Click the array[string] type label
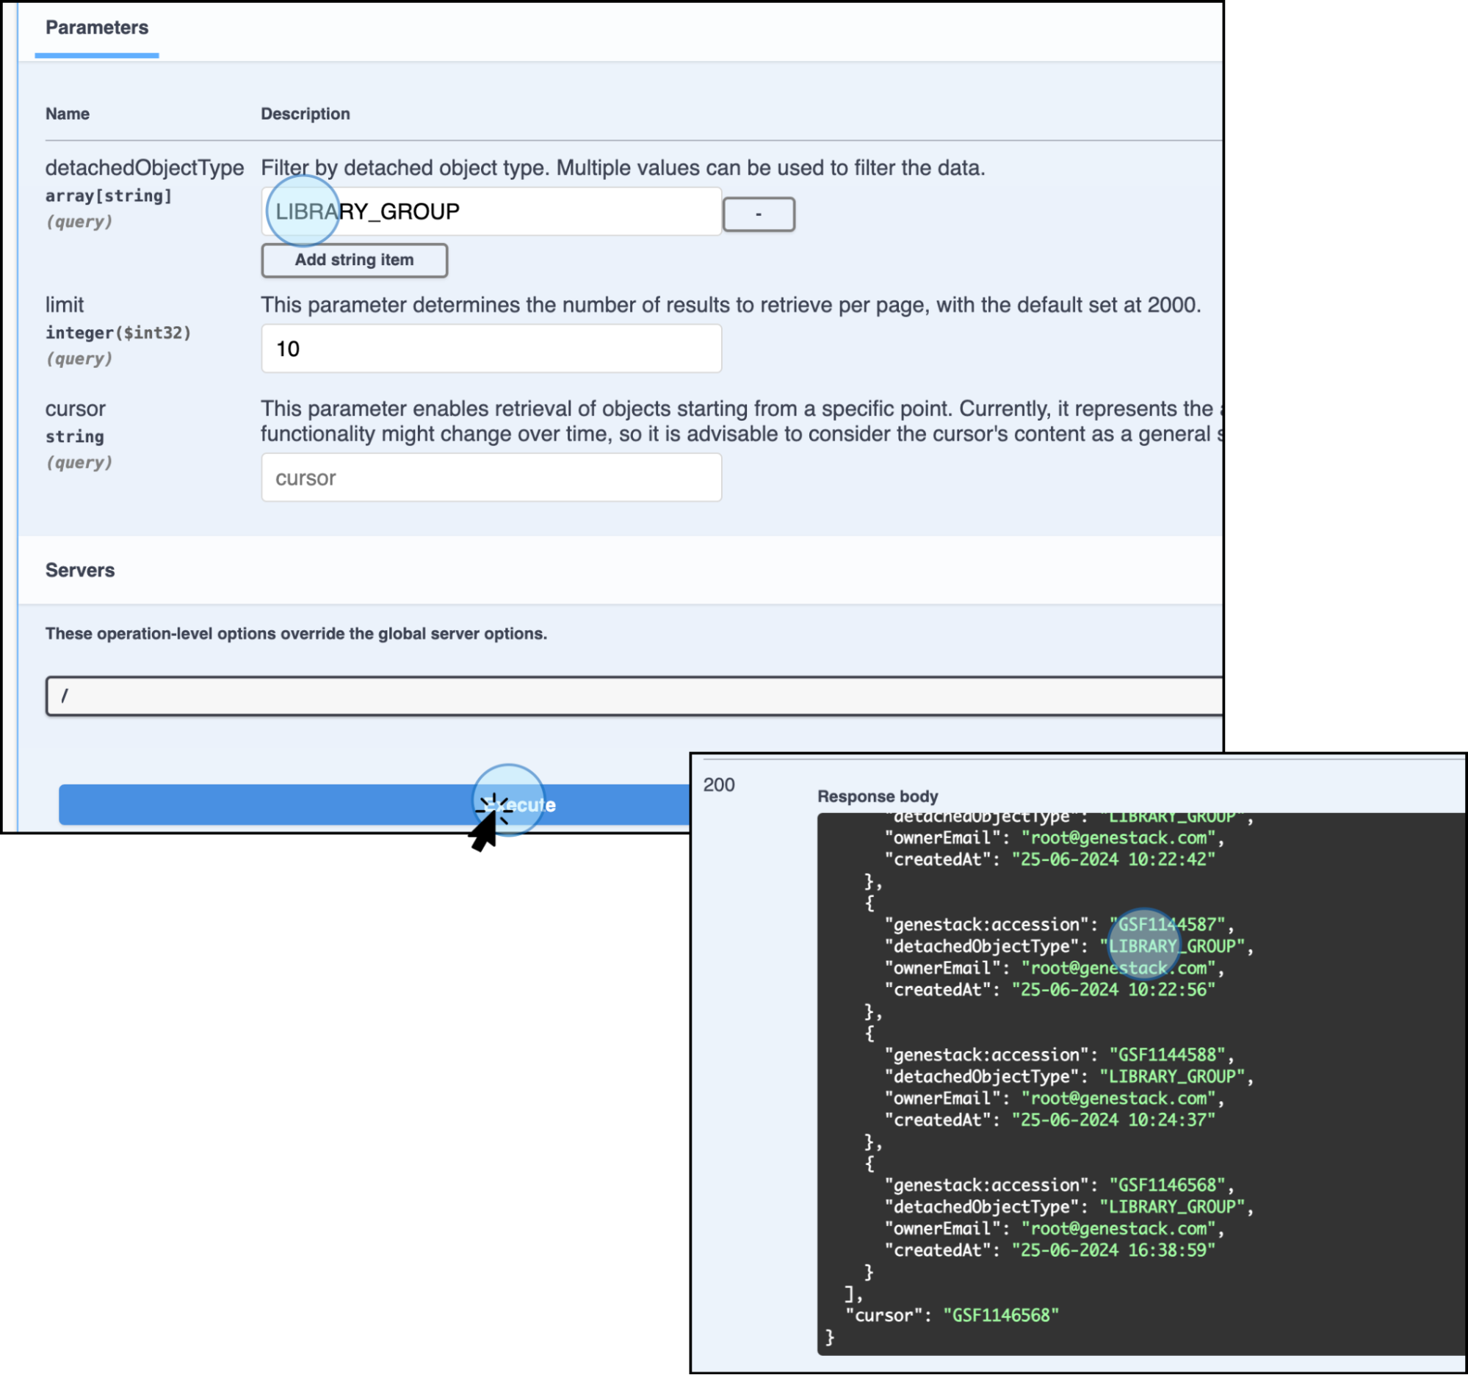 click(x=109, y=195)
